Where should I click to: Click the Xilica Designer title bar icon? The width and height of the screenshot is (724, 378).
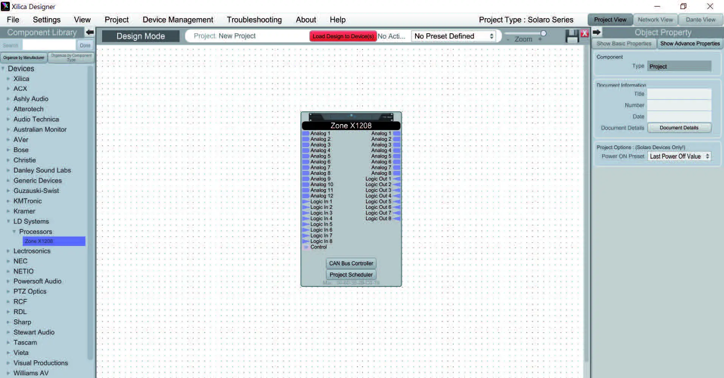point(5,6)
